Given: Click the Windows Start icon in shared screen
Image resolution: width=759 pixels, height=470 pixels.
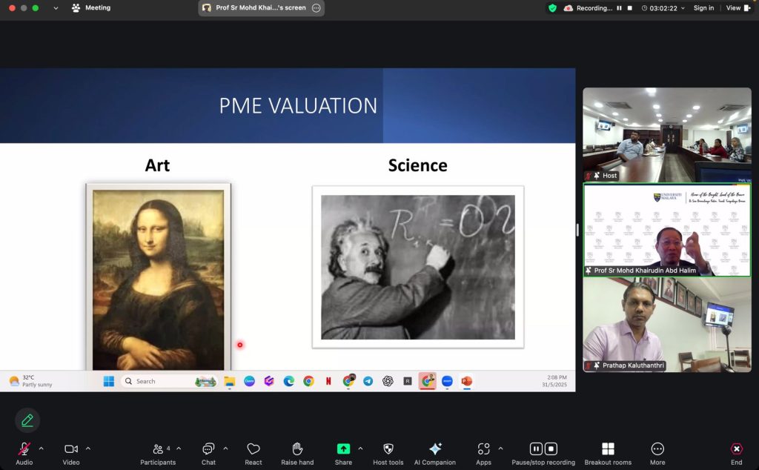Looking at the screenshot, I should pos(109,382).
